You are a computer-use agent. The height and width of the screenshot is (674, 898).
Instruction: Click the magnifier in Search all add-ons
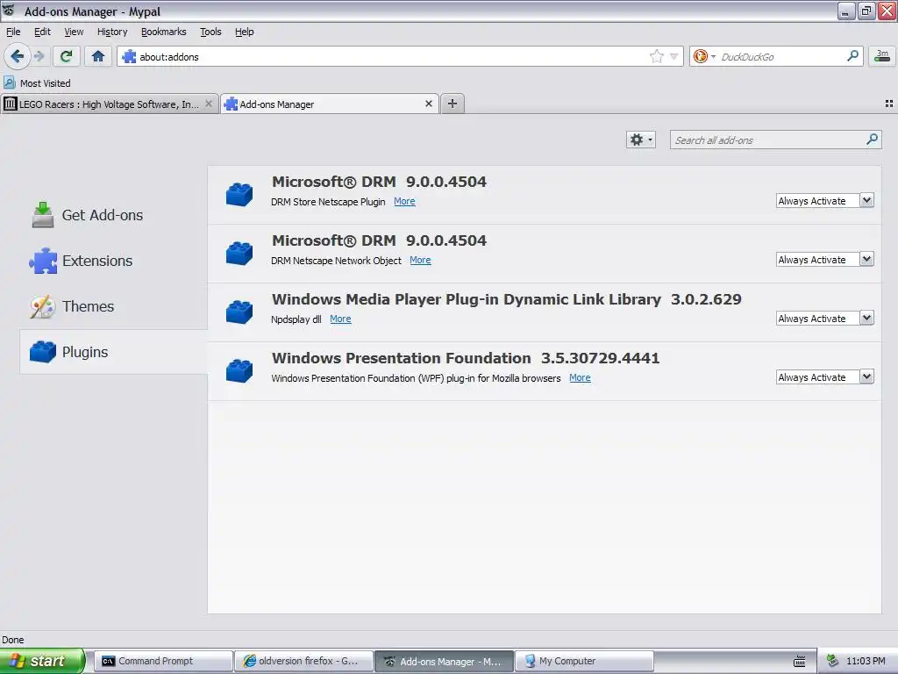click(872, 140)
